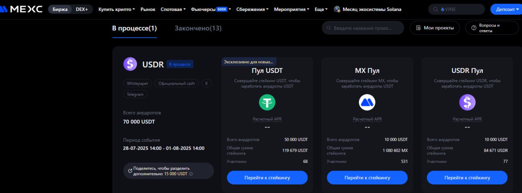Expand the Фьючерсы dropdown menu
This screenshot has height=193, width=522.
[211, 9]
